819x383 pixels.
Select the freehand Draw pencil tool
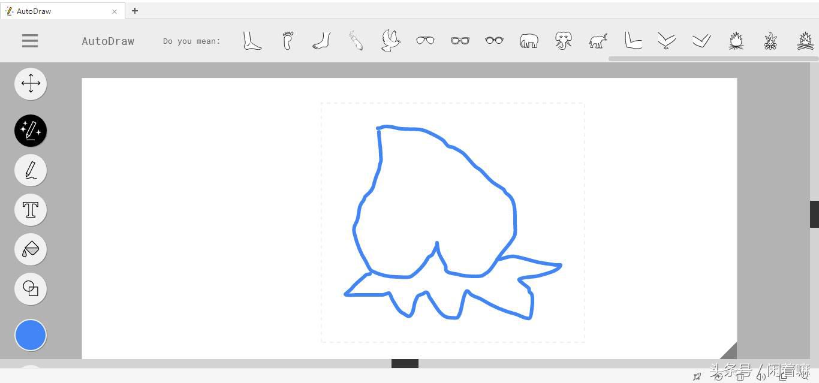pos(31,170)
